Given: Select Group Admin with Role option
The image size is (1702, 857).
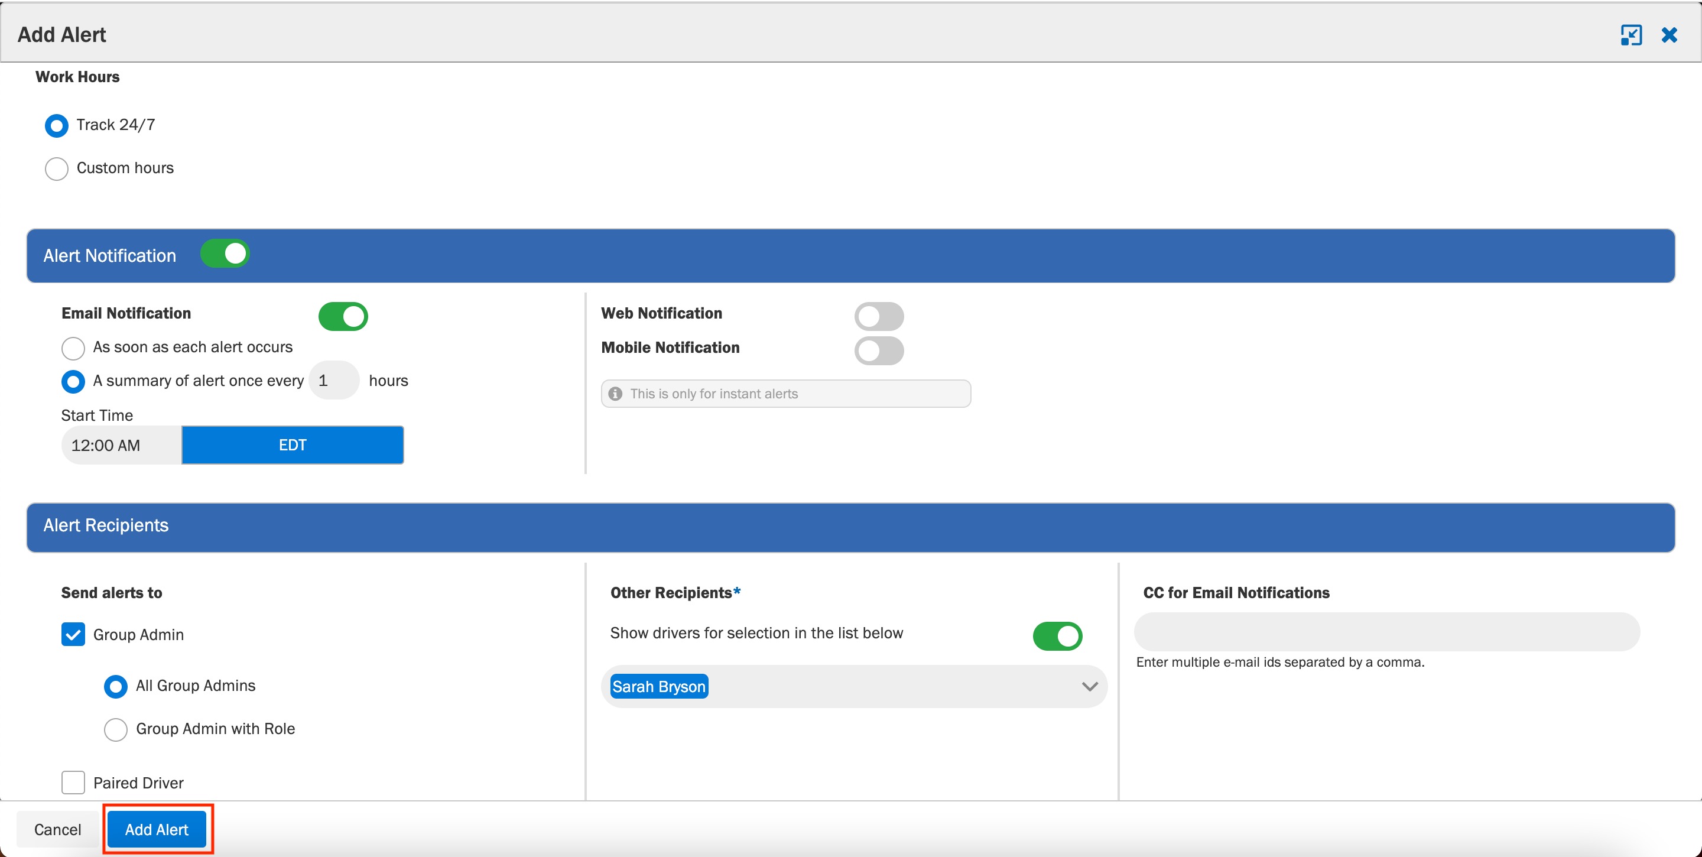Looking at the screenshot, I should pos(116,729).
